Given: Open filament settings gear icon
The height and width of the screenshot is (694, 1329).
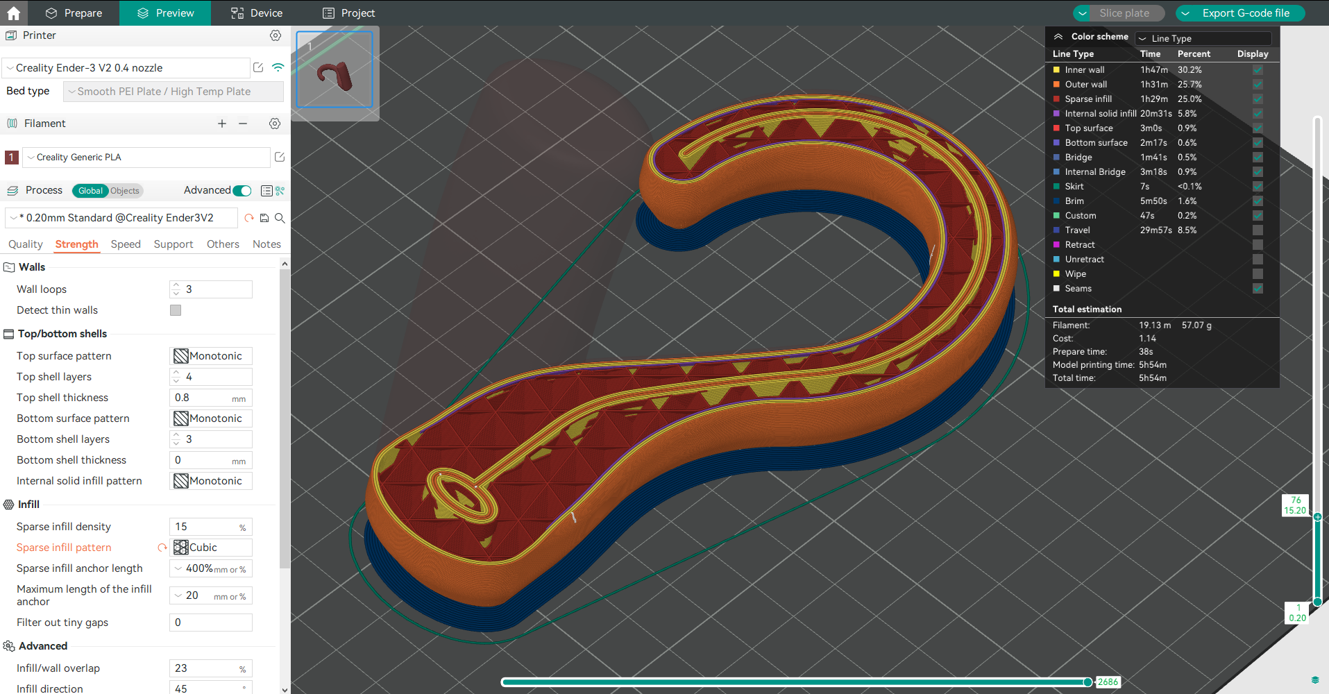Looking at the screenshot, I should 275,124.
